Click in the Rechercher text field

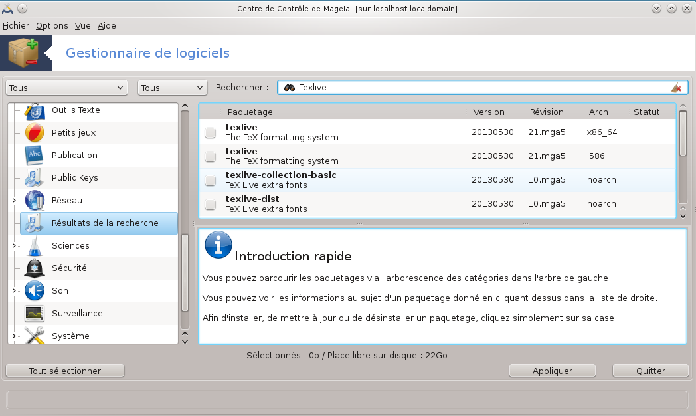[483, 88]
